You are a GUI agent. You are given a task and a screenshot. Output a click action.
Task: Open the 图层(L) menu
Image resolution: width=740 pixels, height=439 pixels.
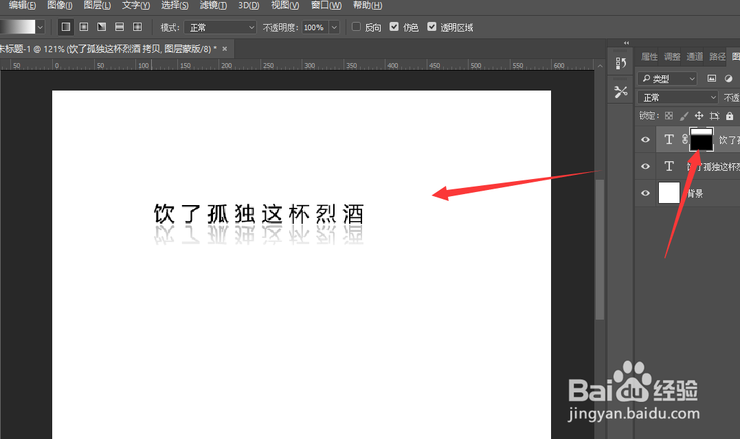[97, 5]
